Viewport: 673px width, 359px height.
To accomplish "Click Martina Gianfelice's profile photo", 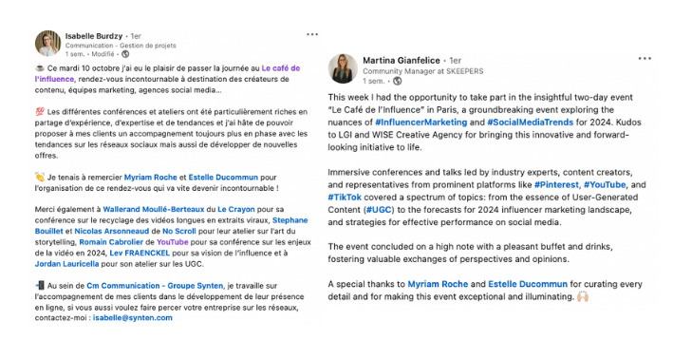I will 343,68.
